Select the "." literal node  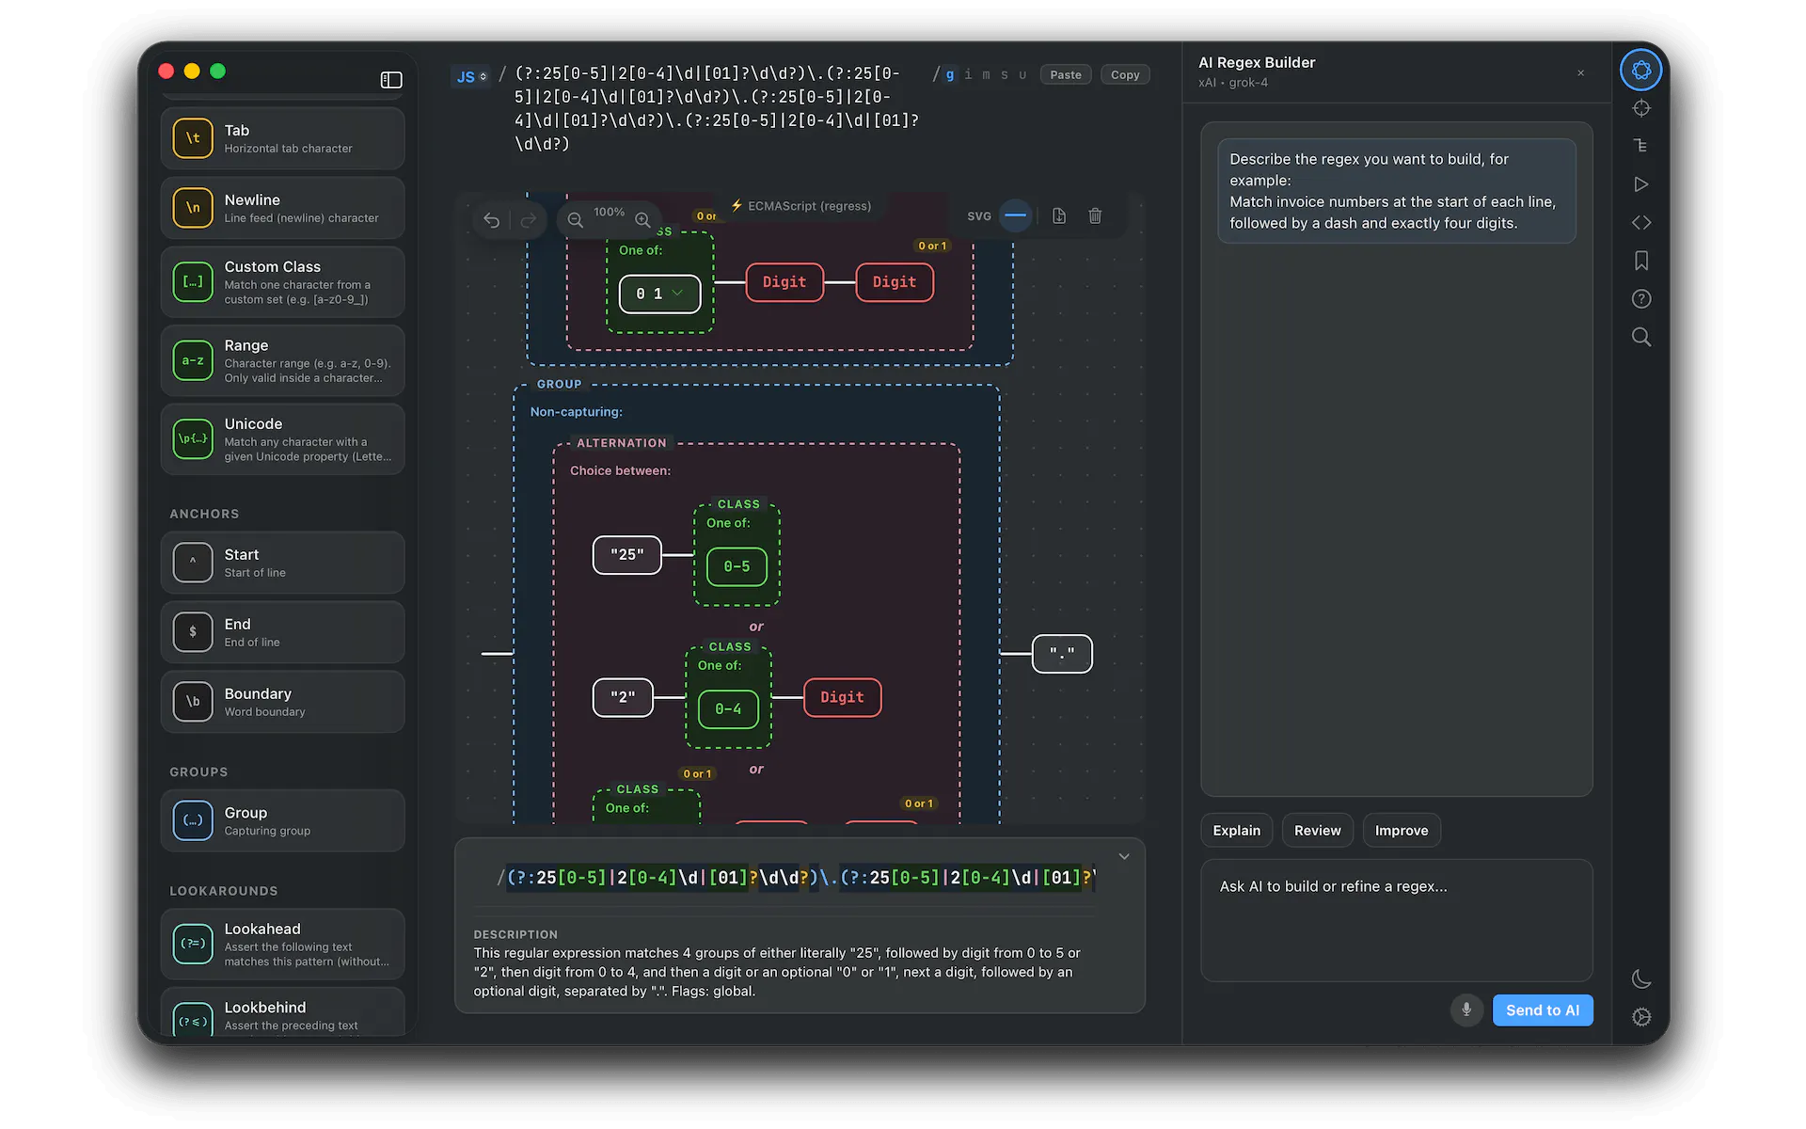1062,653
